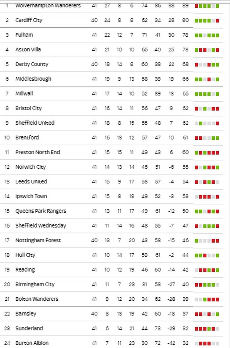This screenshot has width=230, height=348.
Task: Open the Wolverhampton Wanderers team link
Action: 48,5
